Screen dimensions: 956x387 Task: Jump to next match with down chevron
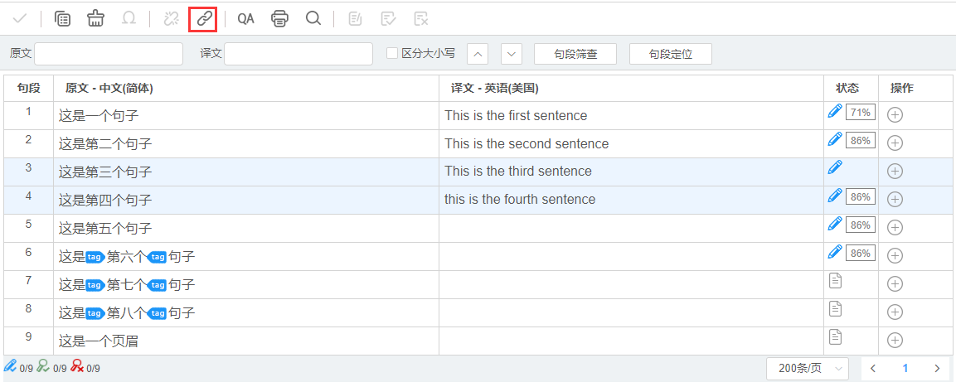[512, 54]
